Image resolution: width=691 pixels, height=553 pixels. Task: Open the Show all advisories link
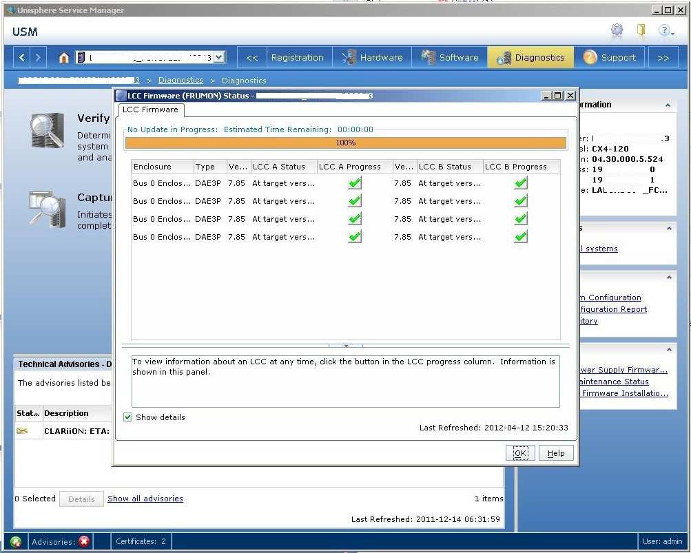145,499
